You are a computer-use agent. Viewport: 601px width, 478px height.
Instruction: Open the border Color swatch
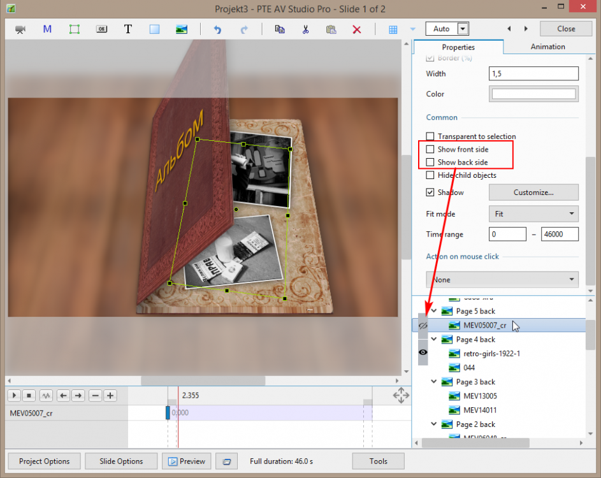(x=533, y=94)
